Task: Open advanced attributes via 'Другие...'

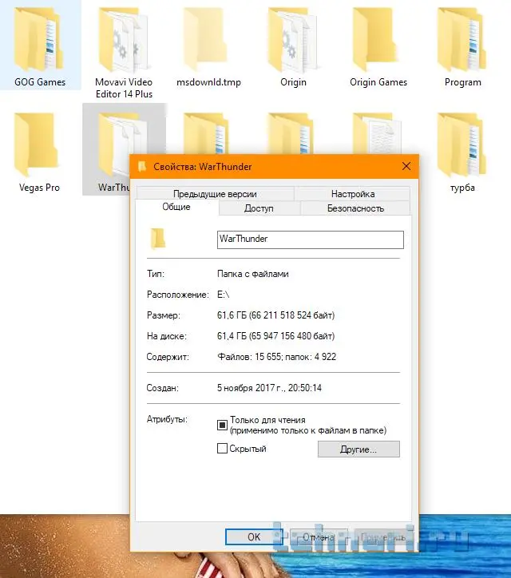Action: (358, 449)
